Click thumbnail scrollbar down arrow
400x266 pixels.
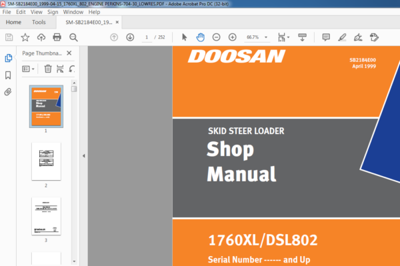[74, 261]
